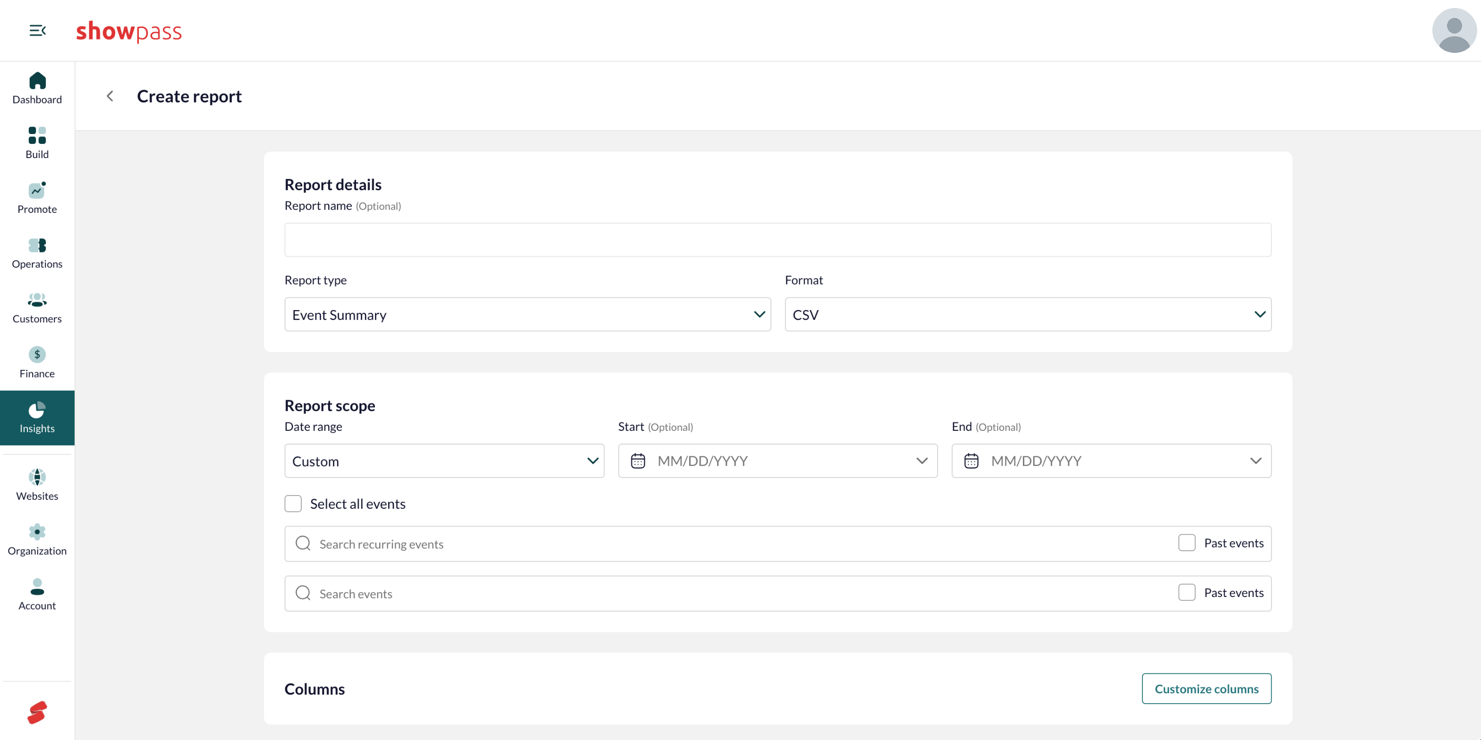Open the Finance dollar icon
1481x740 pixels.
click(37, 354)
